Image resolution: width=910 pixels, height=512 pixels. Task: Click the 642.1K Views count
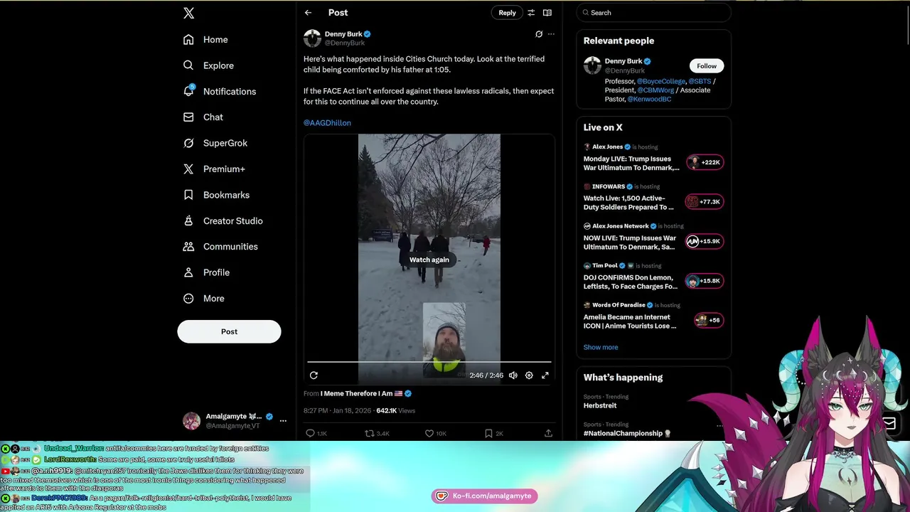coord(395,411)
